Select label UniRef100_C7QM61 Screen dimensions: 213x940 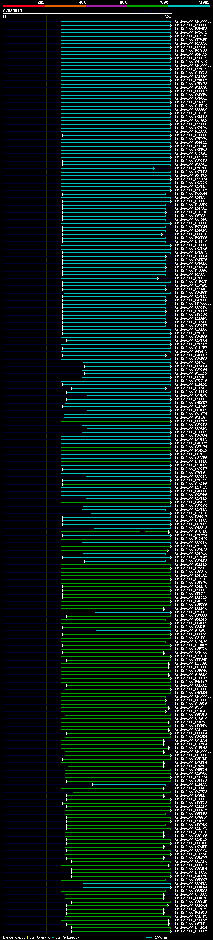(191, 473)
